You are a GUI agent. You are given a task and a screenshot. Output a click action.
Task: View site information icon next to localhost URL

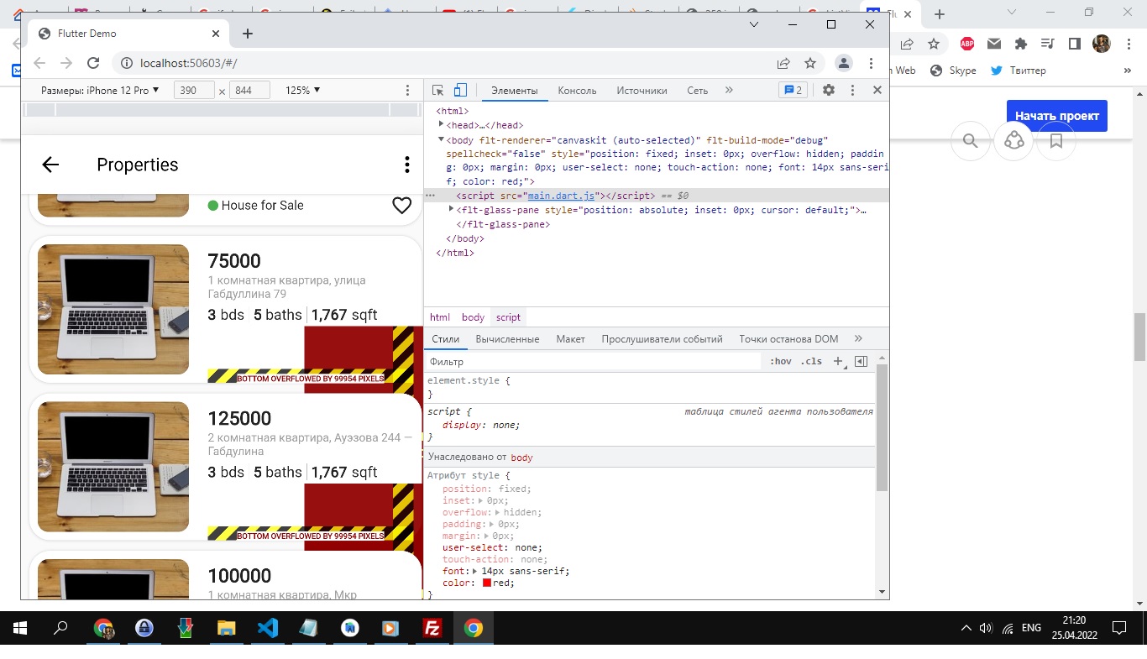(x=126, y=63)
